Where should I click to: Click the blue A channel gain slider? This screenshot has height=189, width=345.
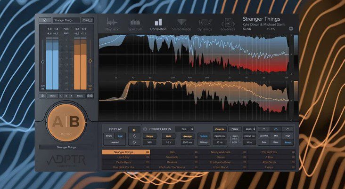coord(43,62)
